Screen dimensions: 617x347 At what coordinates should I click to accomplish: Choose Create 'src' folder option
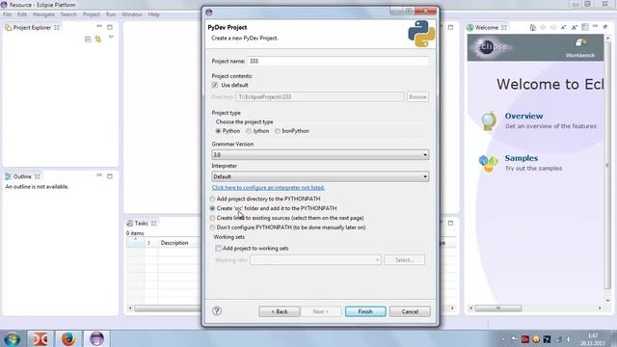tap(212, 208)
